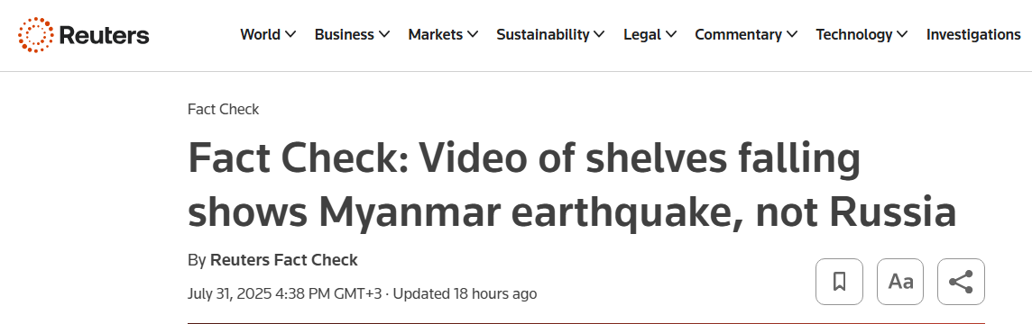Expand the Sustainability chevron arrow
This screenshot has width=1032, height=324.
pos(599,35)
